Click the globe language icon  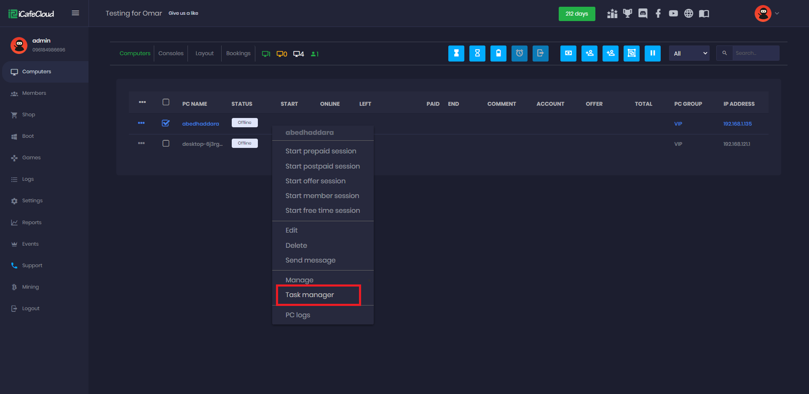click(x=688, y=13)
